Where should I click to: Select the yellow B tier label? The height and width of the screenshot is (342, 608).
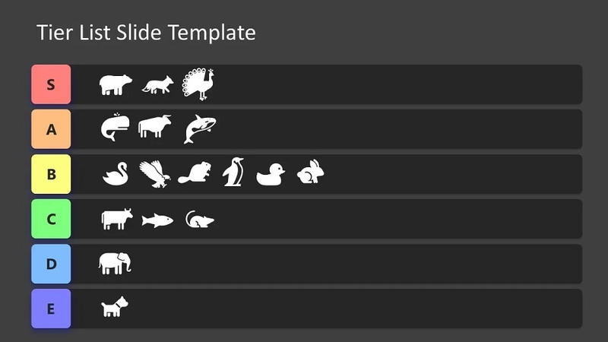(x=51, y=174)
